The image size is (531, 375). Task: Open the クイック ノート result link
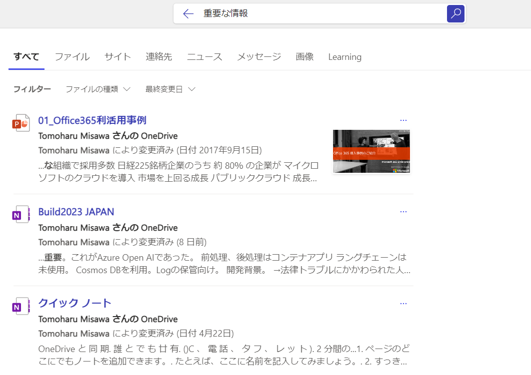[74, 303]
